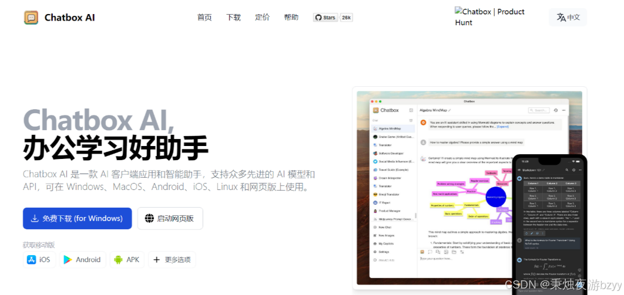Open the 中文 language switcher

pos(568,17)
